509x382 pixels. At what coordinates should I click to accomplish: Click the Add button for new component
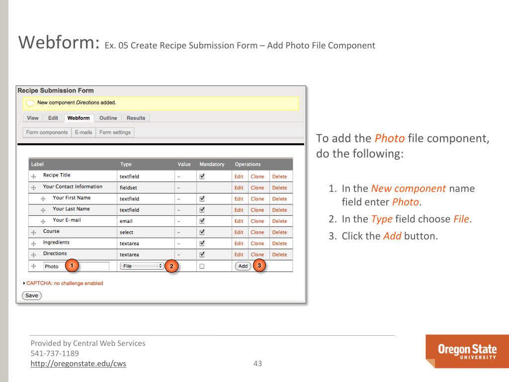point(243,266)
